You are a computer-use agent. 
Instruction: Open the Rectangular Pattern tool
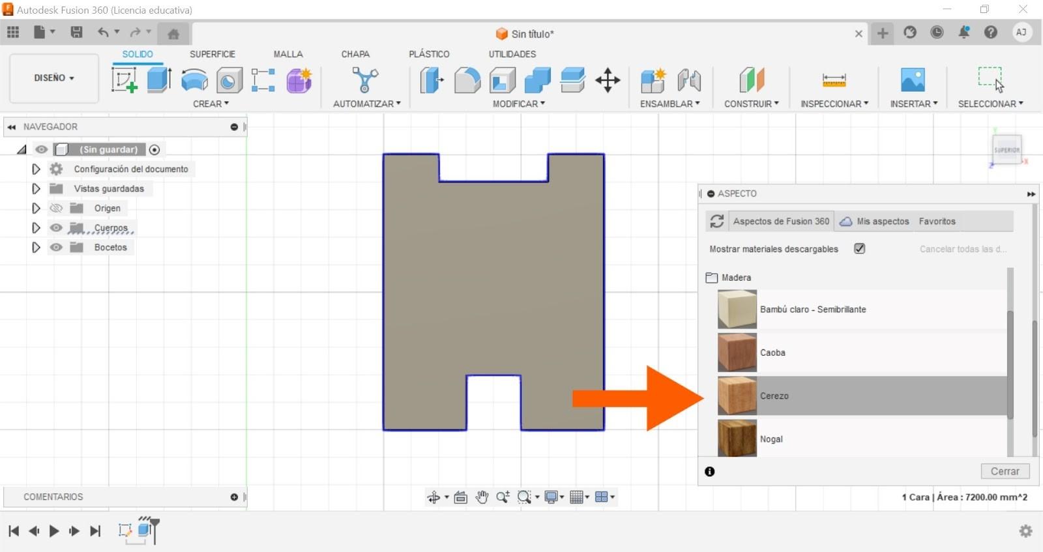pyautogui.click(x=263, y=80)
